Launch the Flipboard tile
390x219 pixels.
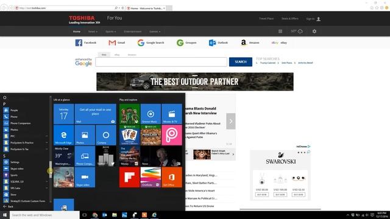tap(129, 177)
